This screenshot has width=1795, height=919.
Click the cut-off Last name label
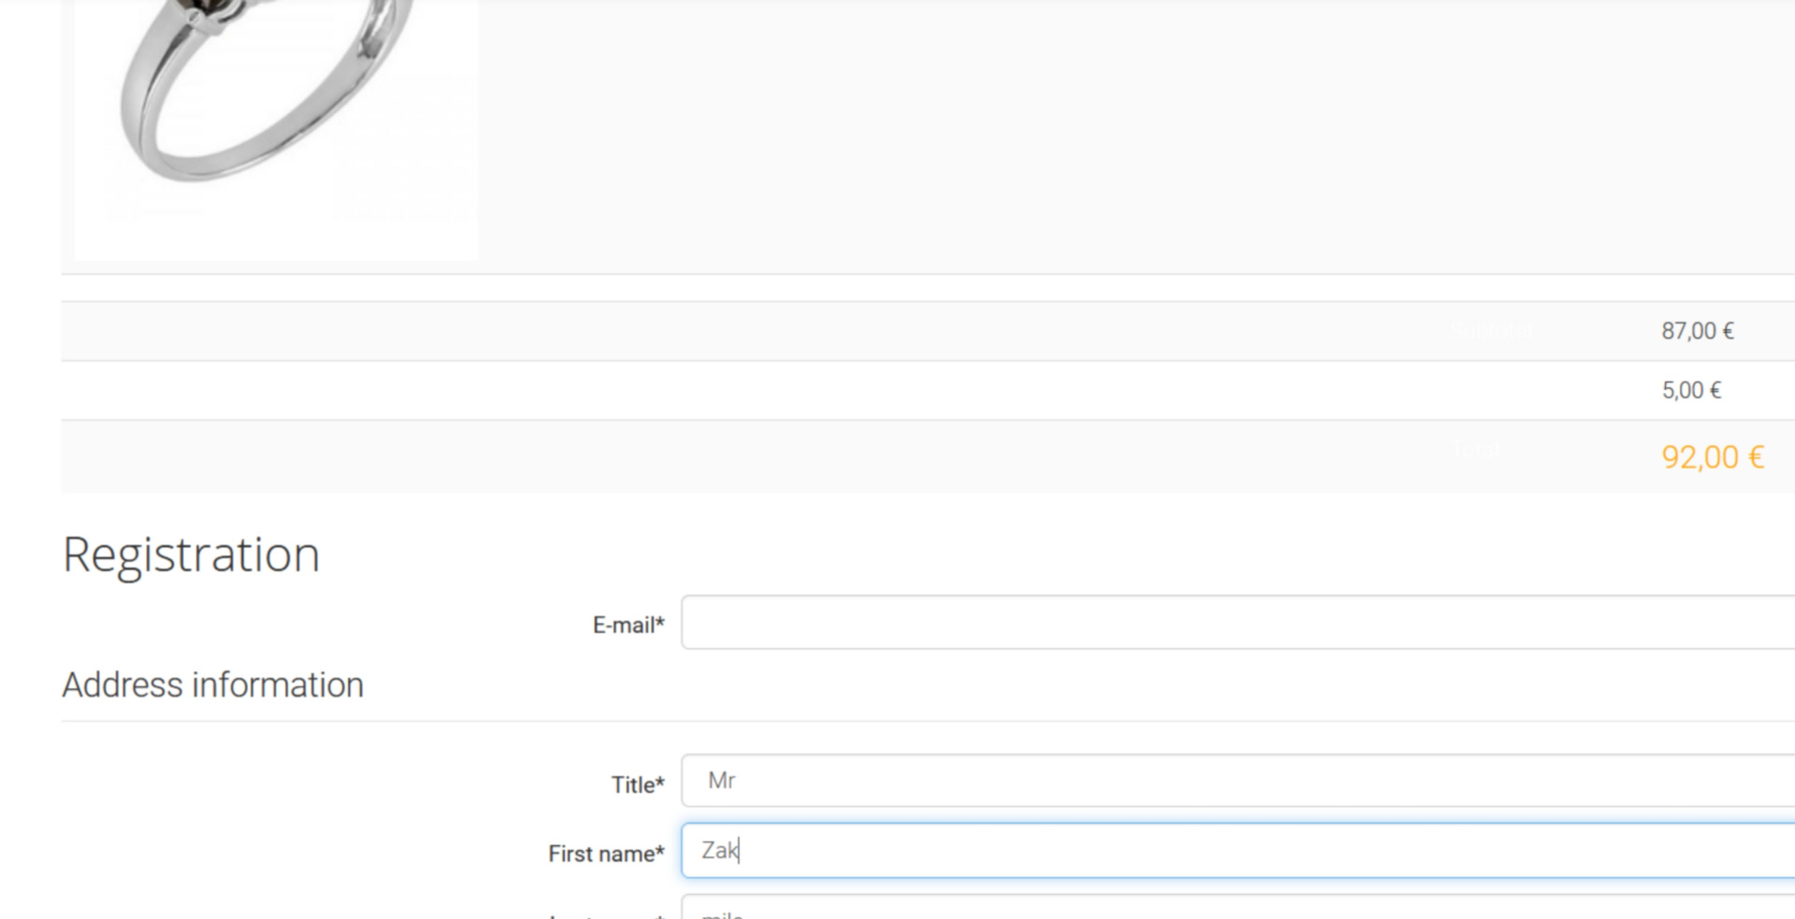click(x=605, y=915)
